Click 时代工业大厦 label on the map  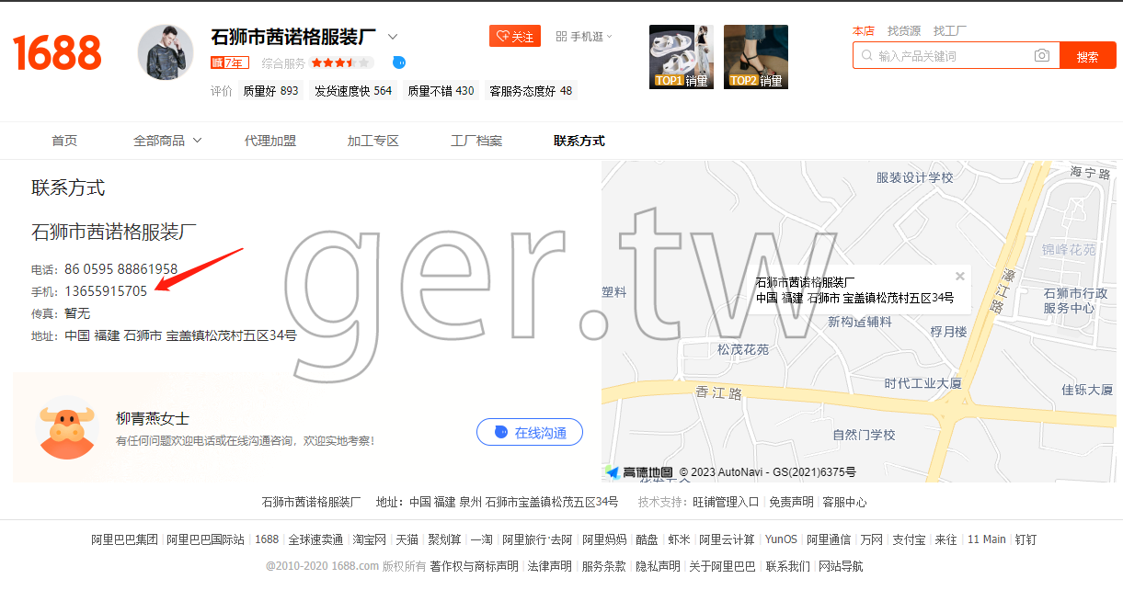click(x=922, y=383)
